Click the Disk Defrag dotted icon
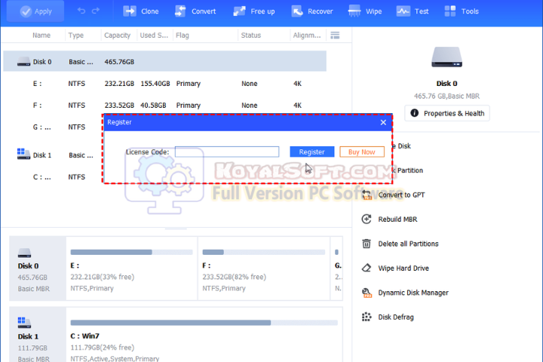Screen dimensions: 543x362 (x=367, y=317)
